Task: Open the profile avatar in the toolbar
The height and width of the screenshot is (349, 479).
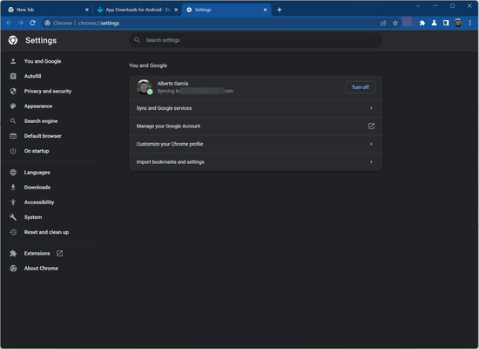Action: [x=458, y=23]
